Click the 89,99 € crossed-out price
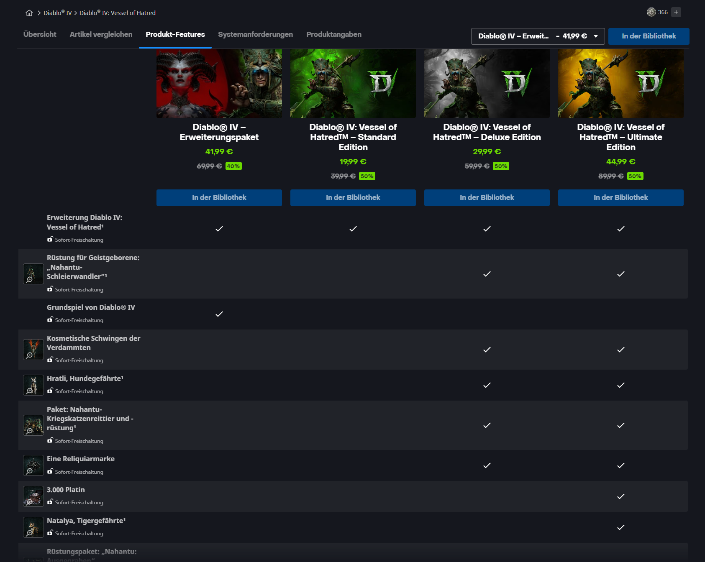705x562 pixels. (x=611, y=176)
